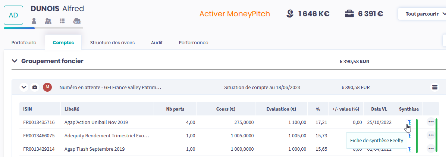Select ISIN FR0013466075 cell

point(39,135)
